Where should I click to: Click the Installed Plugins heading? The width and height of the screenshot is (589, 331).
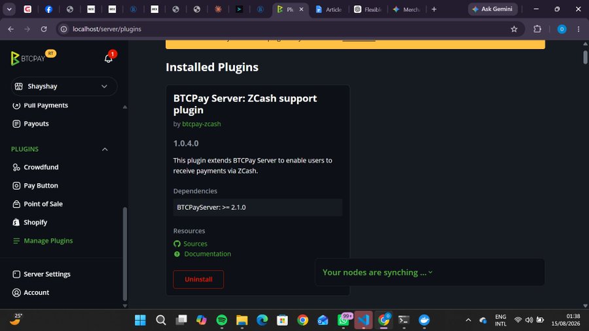click(x=212, y=67)
